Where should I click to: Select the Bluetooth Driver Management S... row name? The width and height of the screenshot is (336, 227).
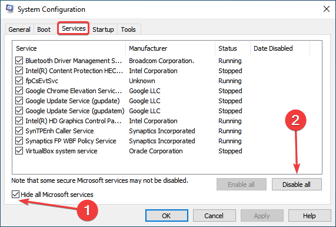[74, 61]
